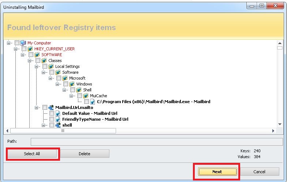Collapse the MuiCache tree node

coord(71,96)
